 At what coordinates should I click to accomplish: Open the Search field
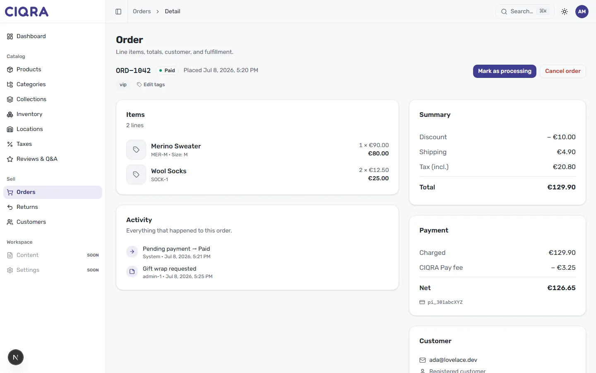click(x=525, y=12)
